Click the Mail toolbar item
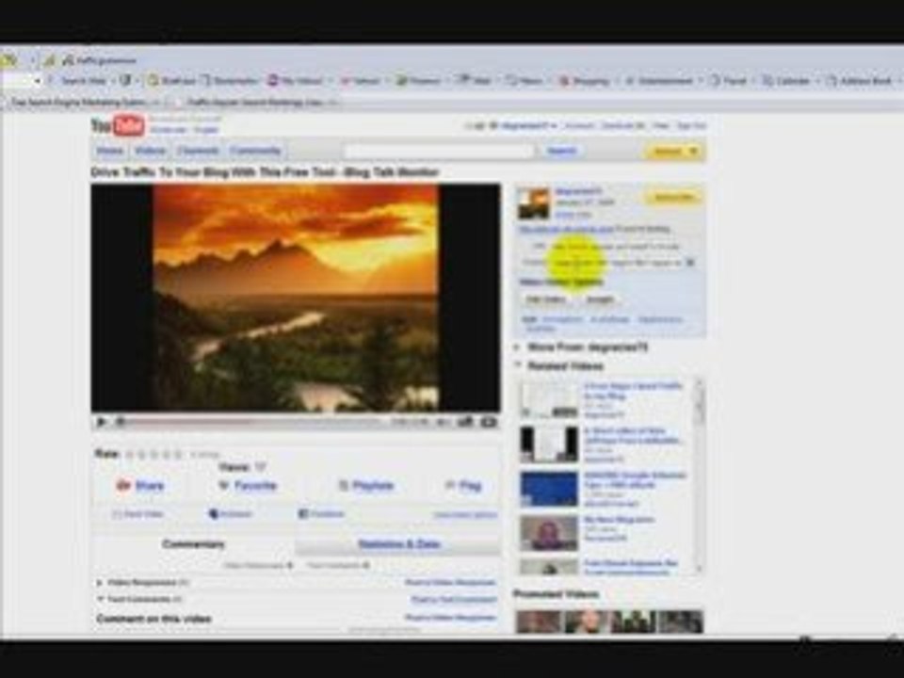 tap(475, 81)
